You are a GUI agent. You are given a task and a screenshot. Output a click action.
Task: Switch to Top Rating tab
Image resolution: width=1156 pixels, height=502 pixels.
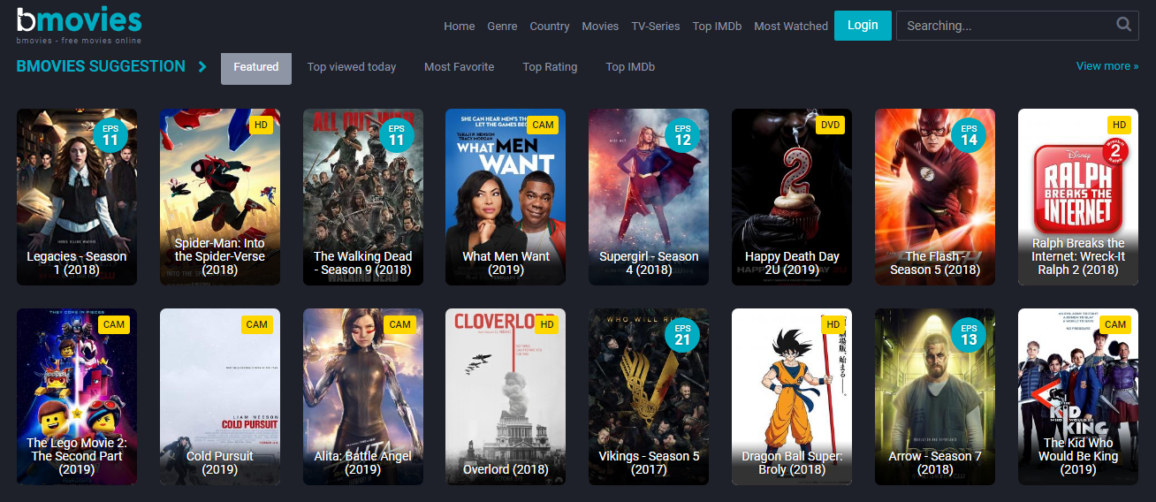[x=550, y=66]
